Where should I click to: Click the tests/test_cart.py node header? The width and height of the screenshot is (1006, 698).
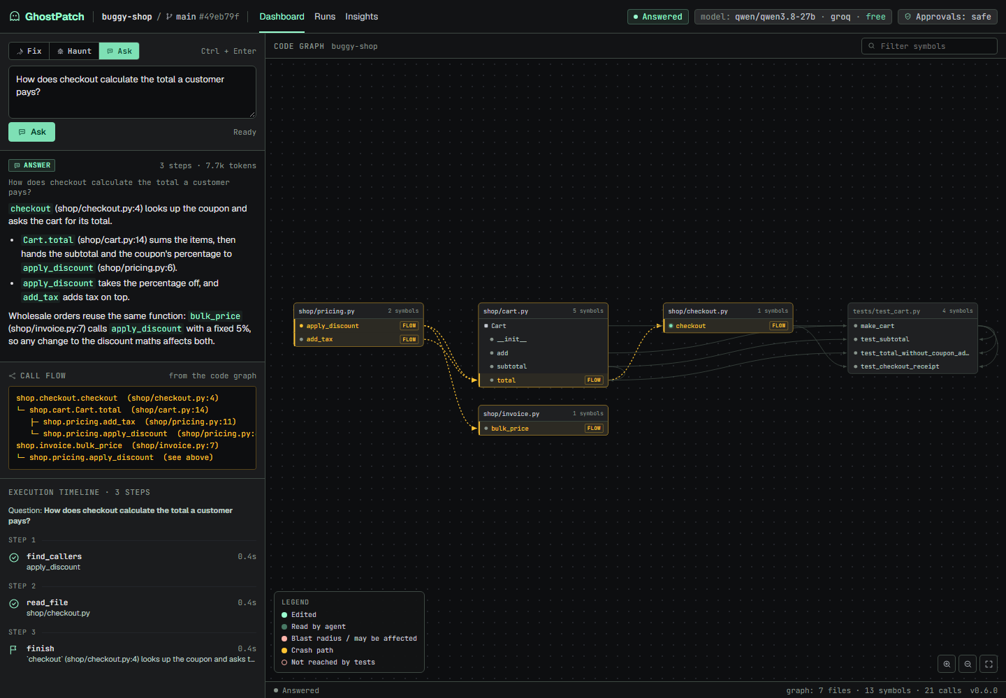(x=912, y=311)
